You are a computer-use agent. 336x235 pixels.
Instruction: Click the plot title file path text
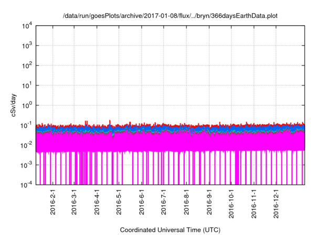click(x=170, y=16)
